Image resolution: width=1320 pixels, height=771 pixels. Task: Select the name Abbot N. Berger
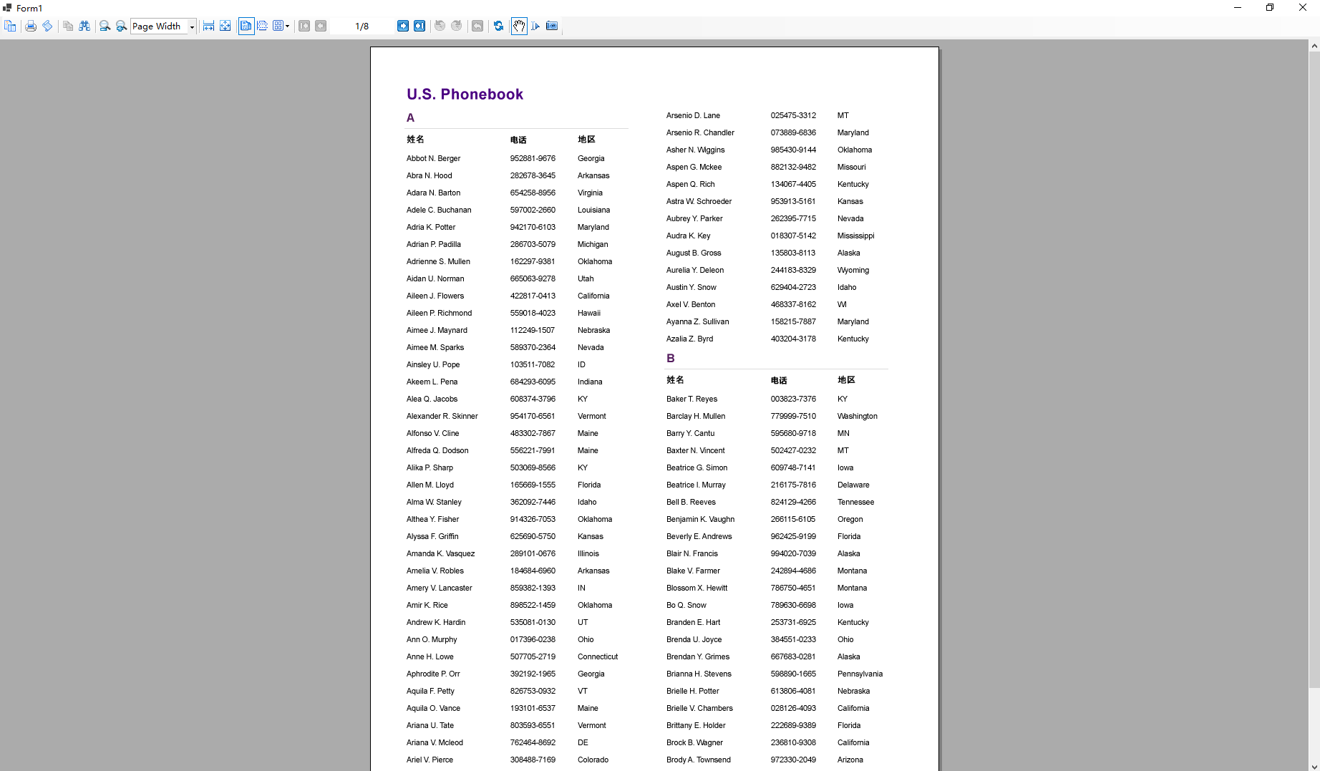(433, 158)
